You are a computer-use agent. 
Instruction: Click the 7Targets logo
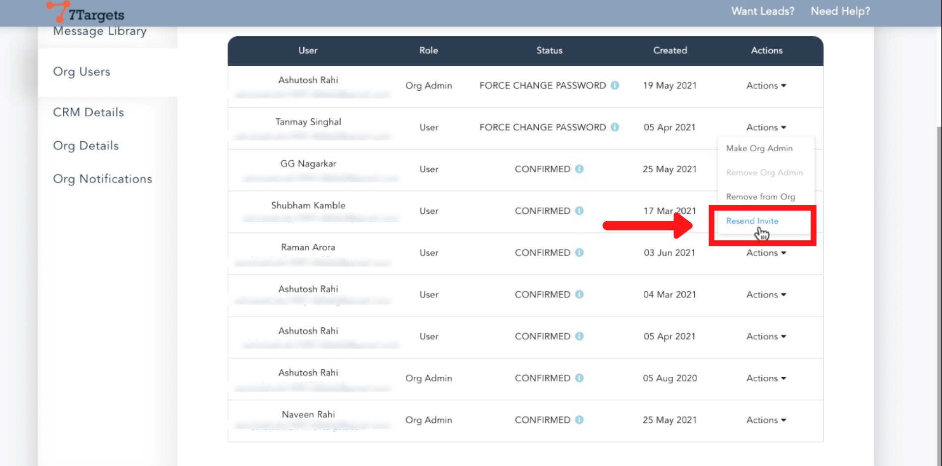(x=86, y=13)
